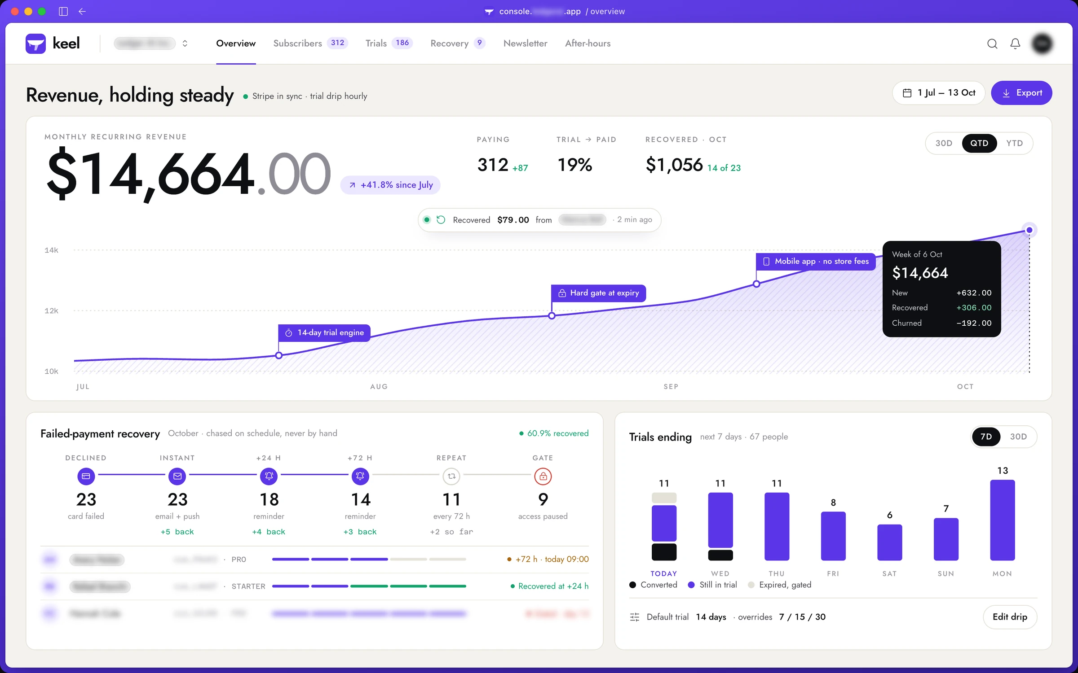Open the Overview tab
Image resolution: width=1078 pixels, height=673 pixels.
(x=236, y=44)
